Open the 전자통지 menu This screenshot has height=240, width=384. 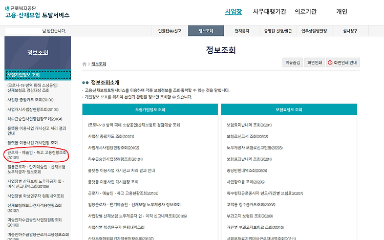[x=242, y=31]
